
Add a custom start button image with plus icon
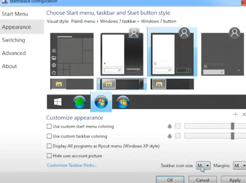pos(235,114)
